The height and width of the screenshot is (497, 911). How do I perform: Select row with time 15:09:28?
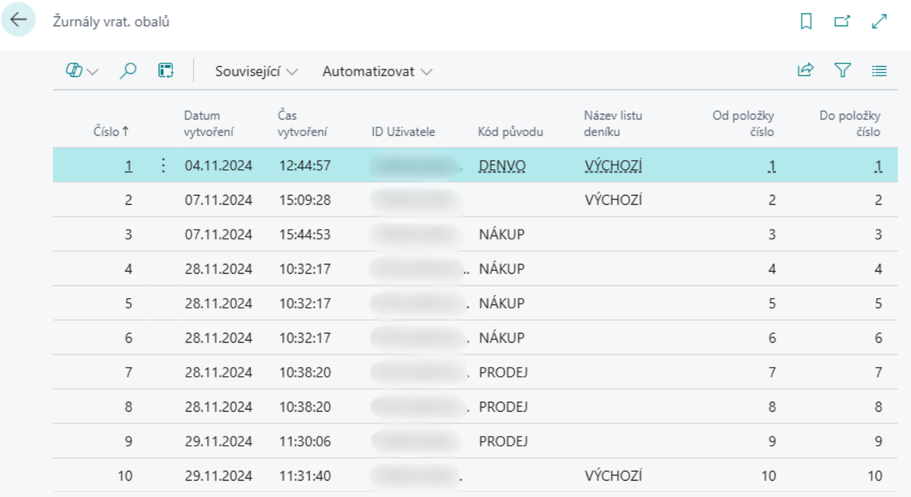305,200
